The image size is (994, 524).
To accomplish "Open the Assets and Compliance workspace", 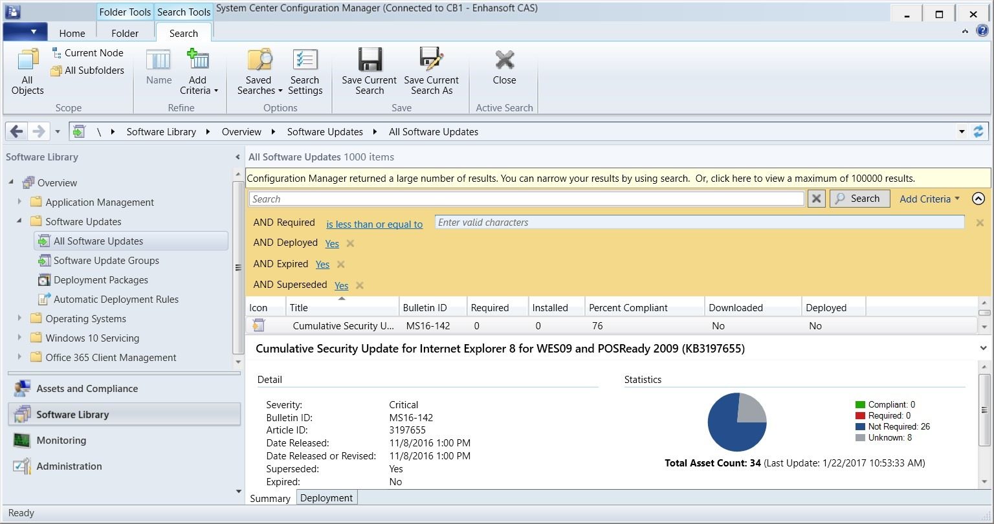I will 87,389.
